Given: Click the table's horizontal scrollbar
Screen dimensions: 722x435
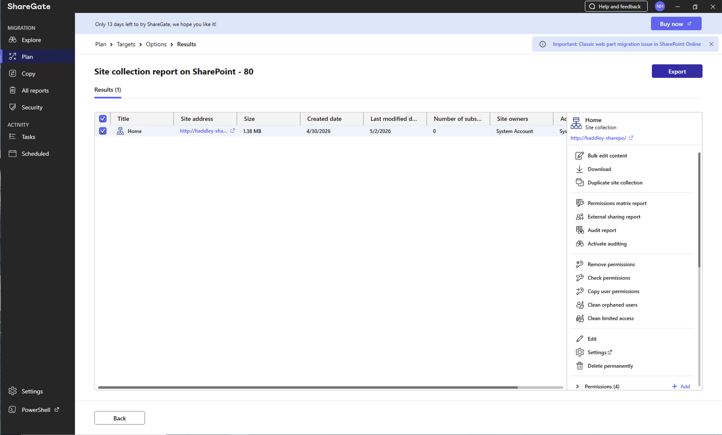Looking at the screenshot, I should tap(308, 387).
